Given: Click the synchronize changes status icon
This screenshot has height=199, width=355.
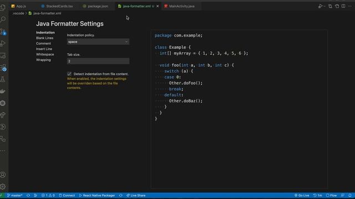Looking at the screenshot, I should tap(28, 195).
